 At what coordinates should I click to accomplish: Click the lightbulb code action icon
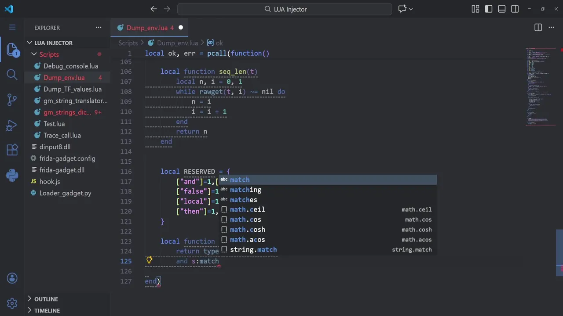(150, 260)
